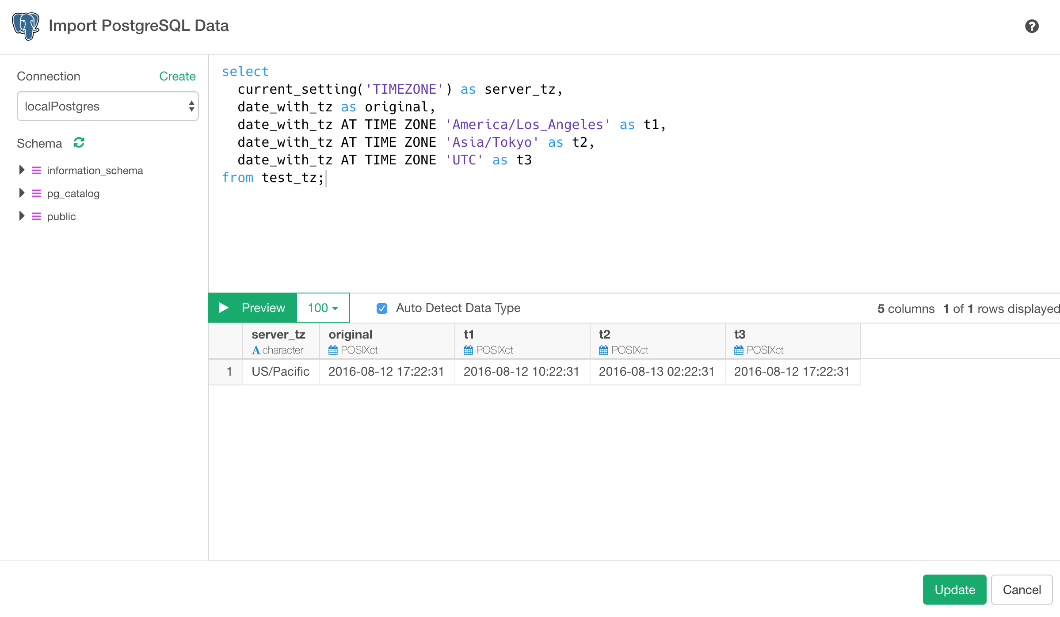This screenshot has height=617, width=1060.
Task: Click the PostgreSQL elephant logo
Action: [25, 26]
